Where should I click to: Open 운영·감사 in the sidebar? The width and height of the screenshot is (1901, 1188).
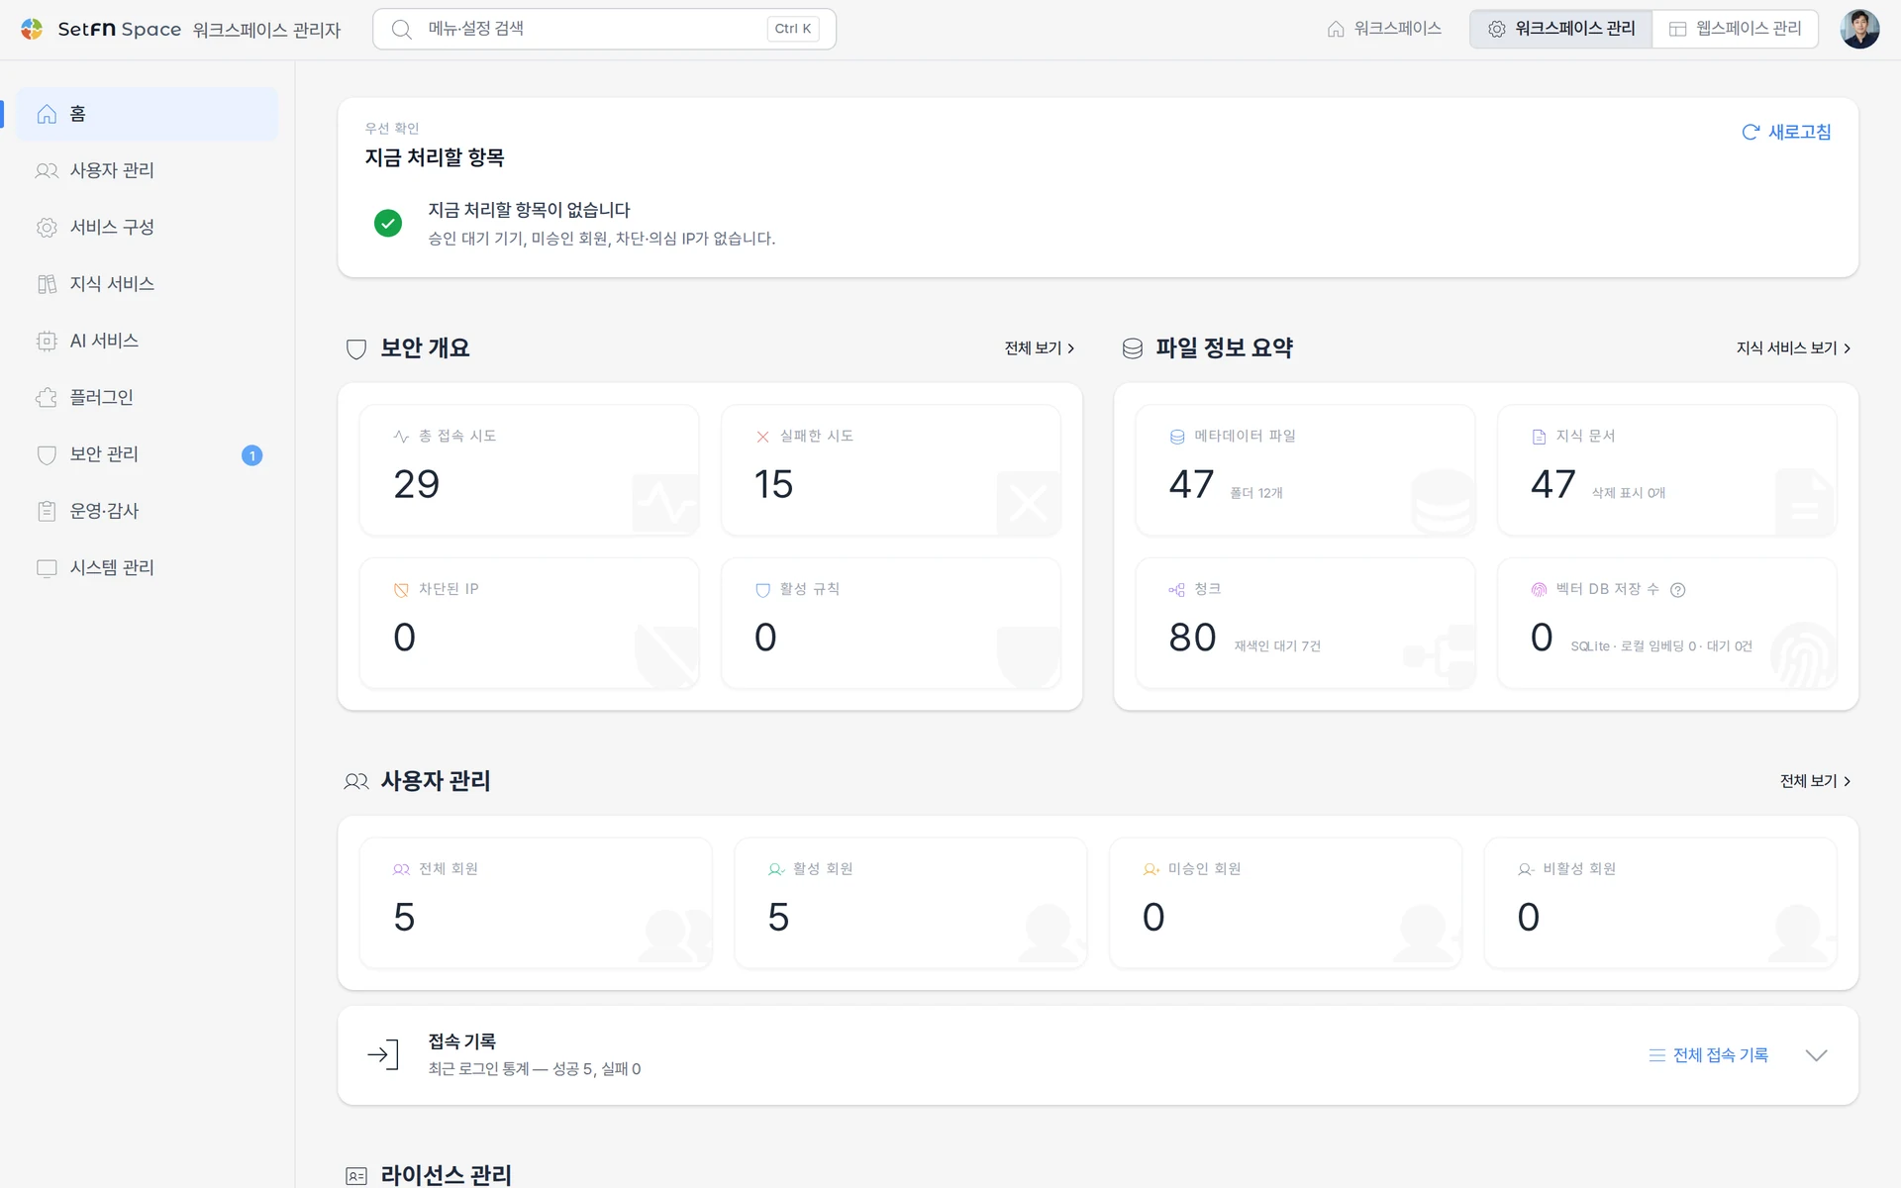(x=147, y=511)
